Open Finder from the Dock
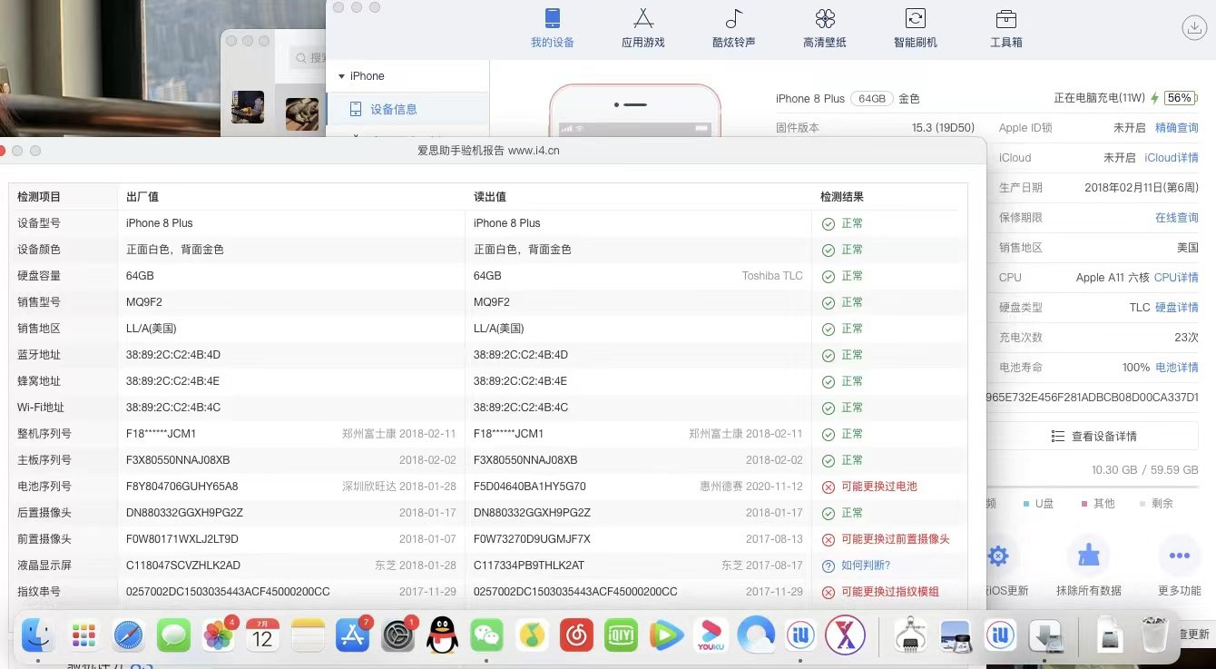Image resolution: width=1216 pixels, height=669 pixels. [39, 635]
